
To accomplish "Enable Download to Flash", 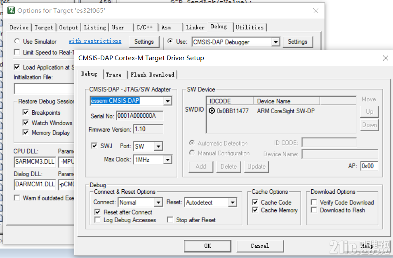I will pyautogui.click(x=314, y=210).
